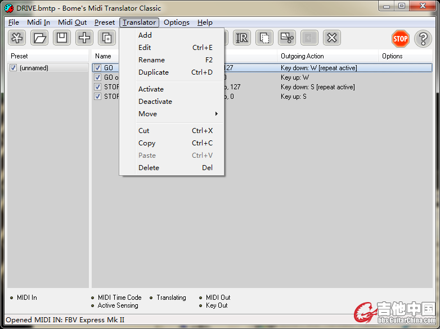This screenshot has height=329, width=440.
Task: Click the Name column header
Action: 106,56
